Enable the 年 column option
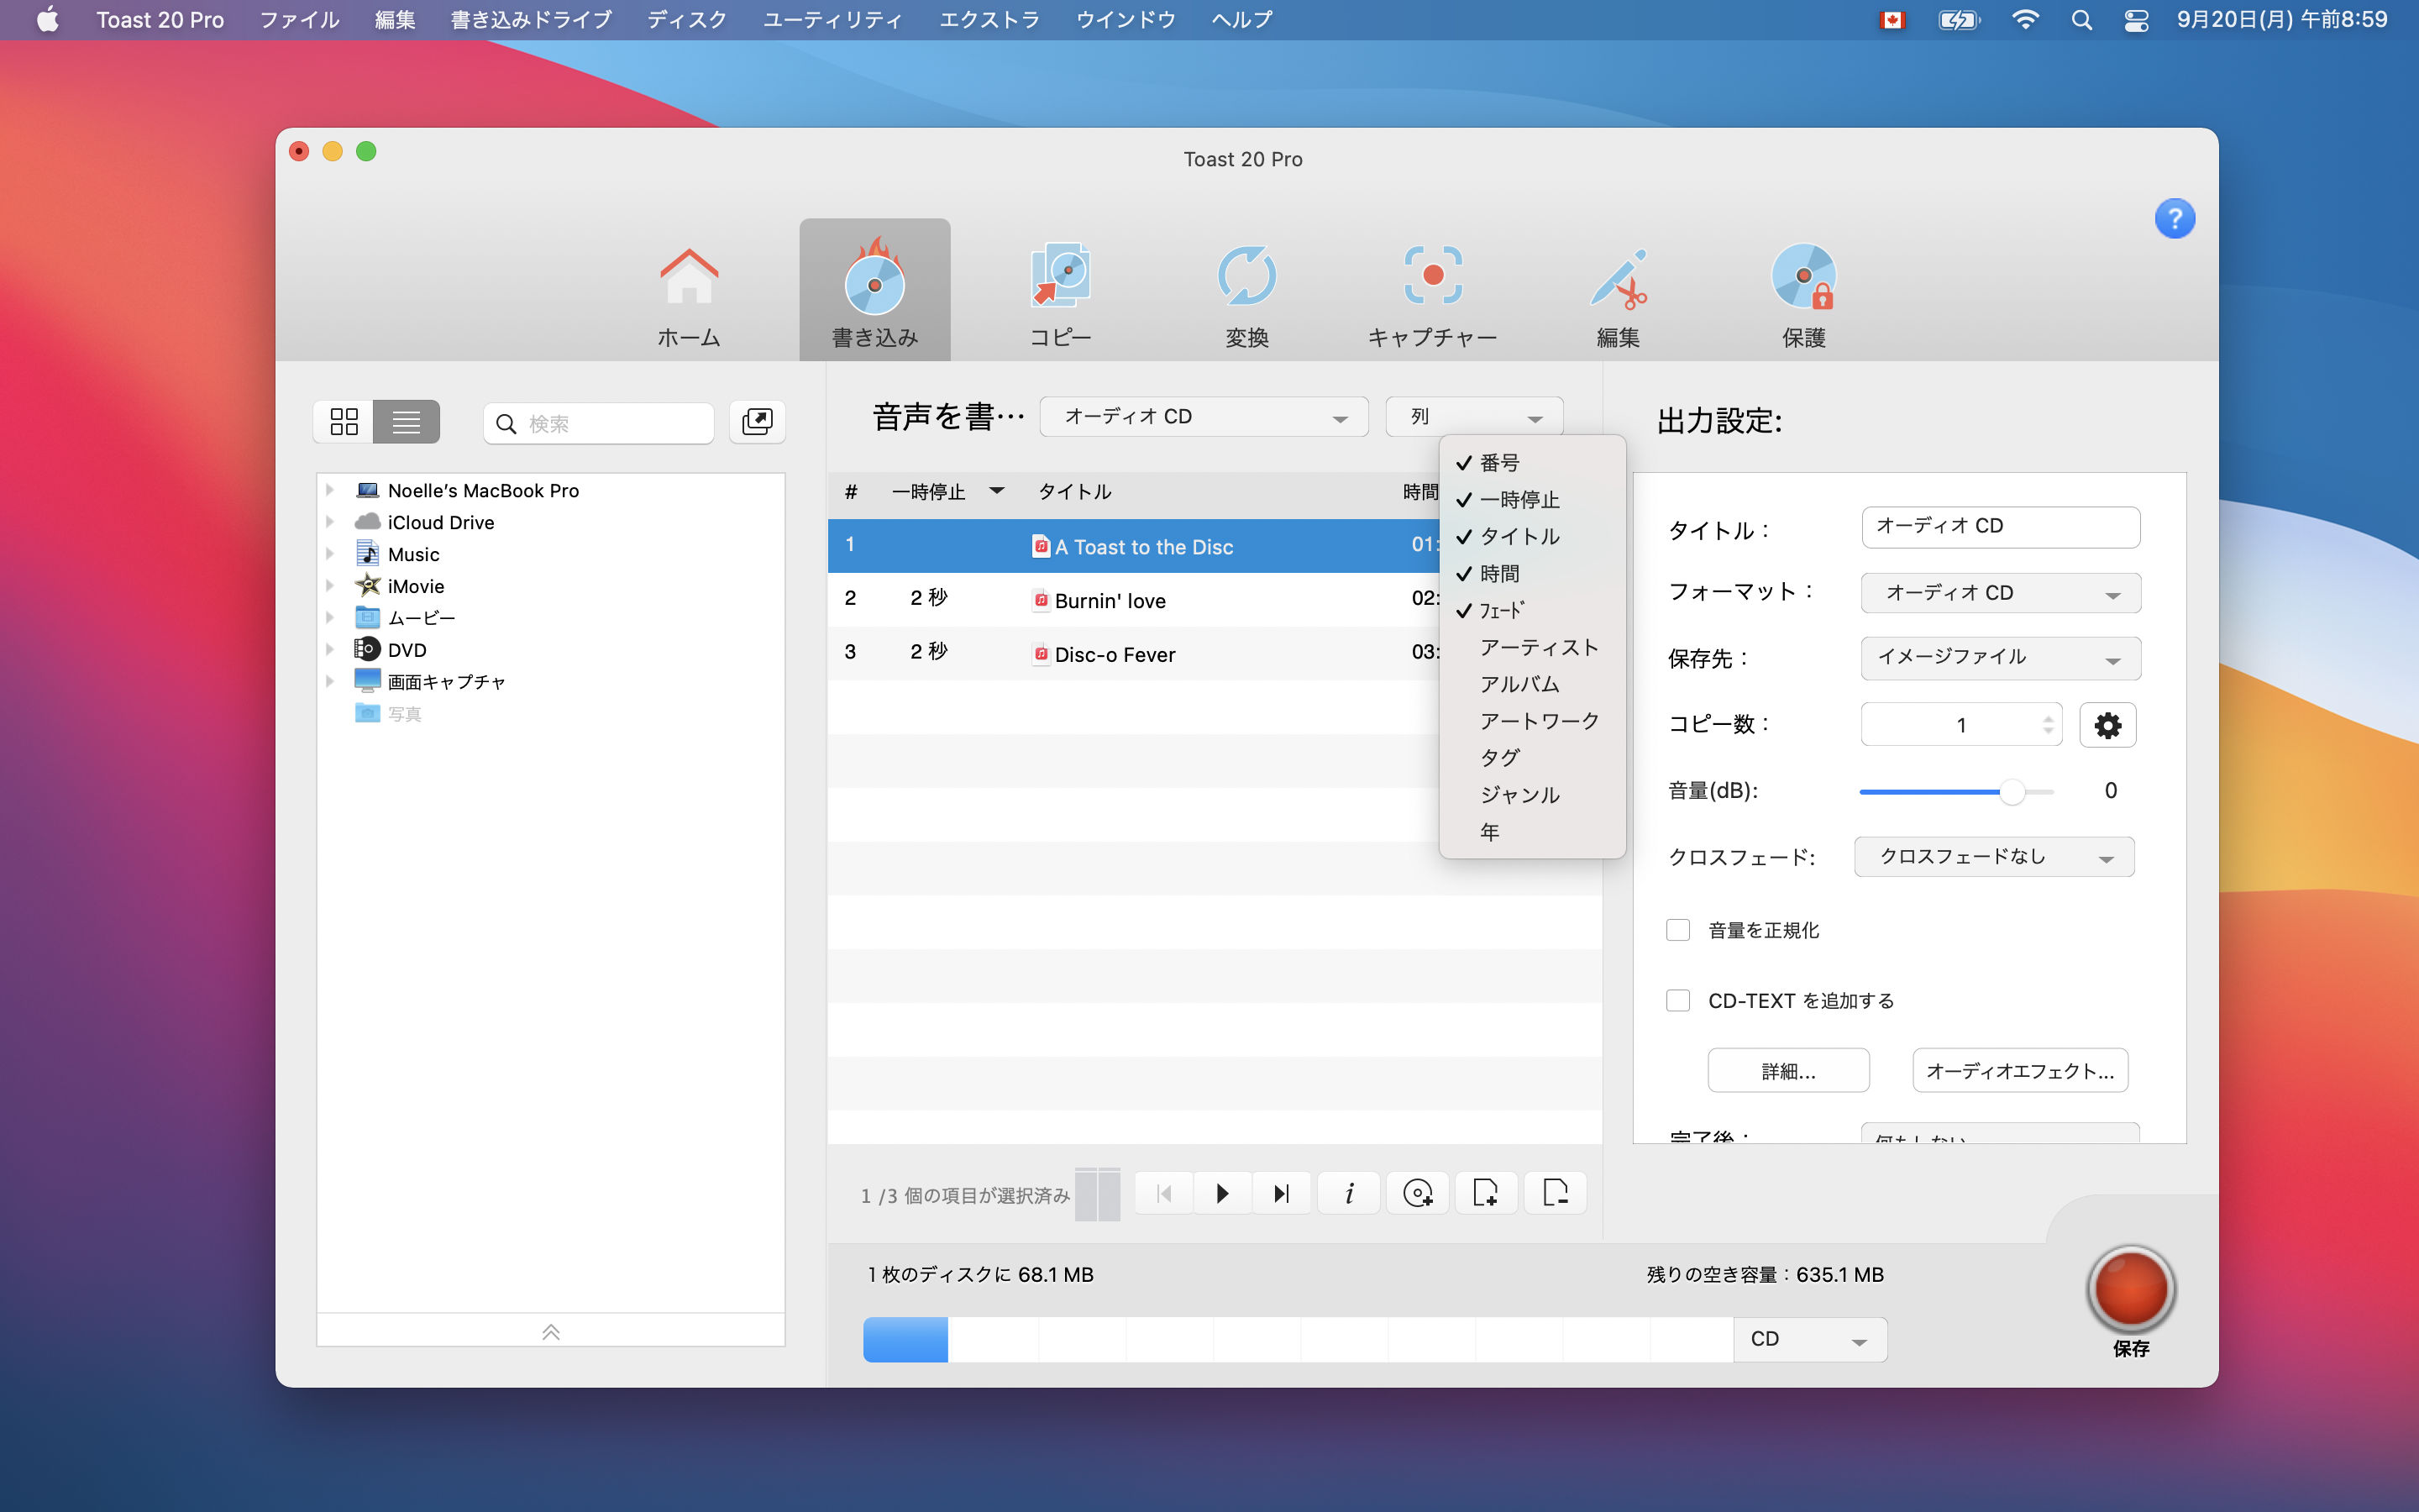This screenshot has height=1512, width=2419. pyautogui.click(x=1532, y=832)
